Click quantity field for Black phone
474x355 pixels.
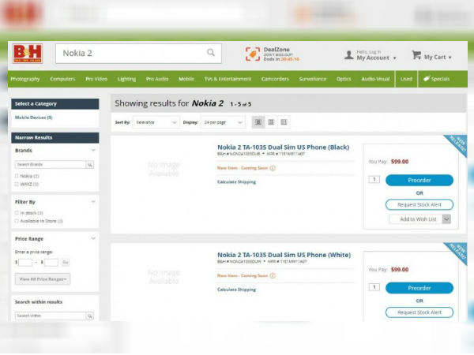[x=374, y=180]
